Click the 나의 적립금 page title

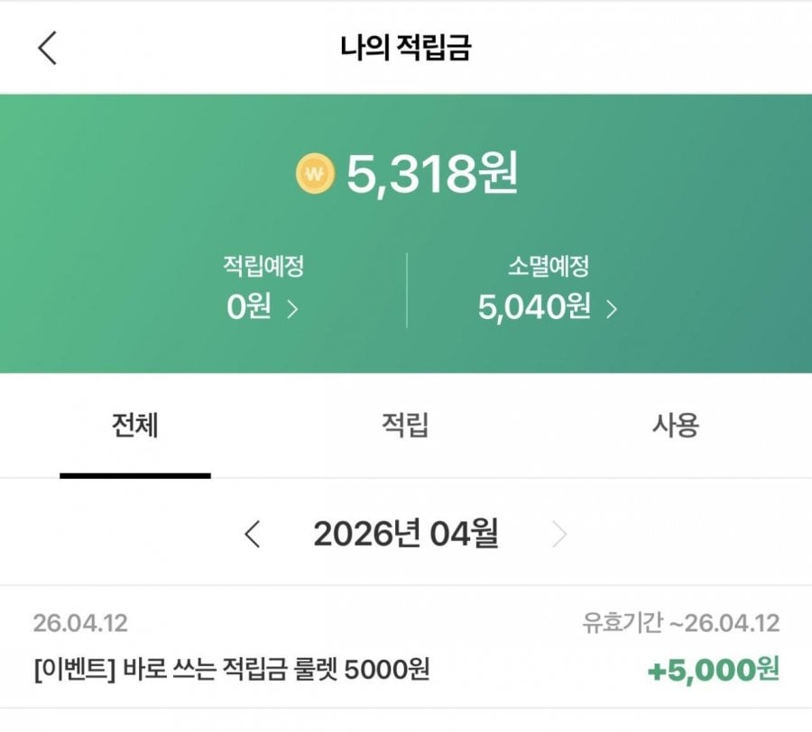tap(406, 48)
